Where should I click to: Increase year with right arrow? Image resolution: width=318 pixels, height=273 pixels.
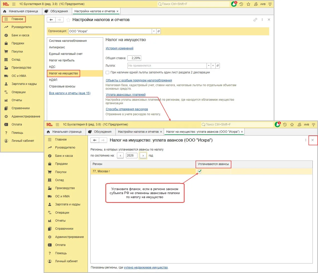point(143,156)
